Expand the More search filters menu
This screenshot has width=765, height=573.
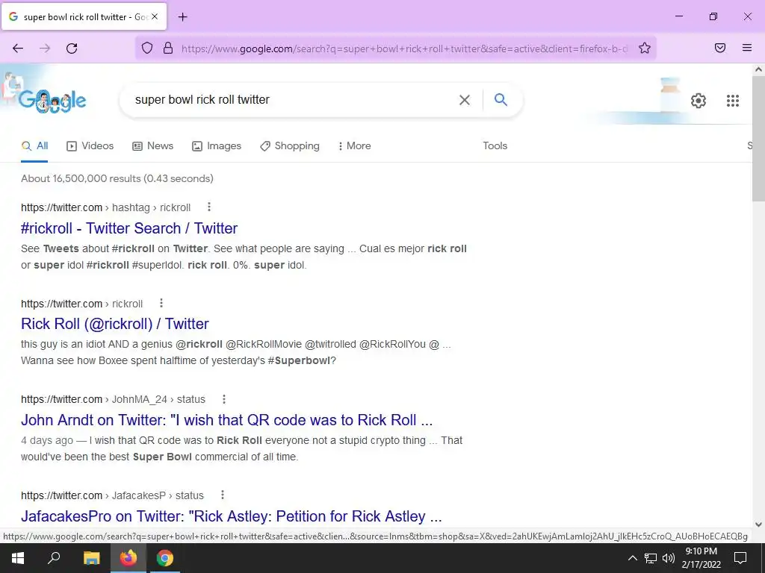coord(355,145)
